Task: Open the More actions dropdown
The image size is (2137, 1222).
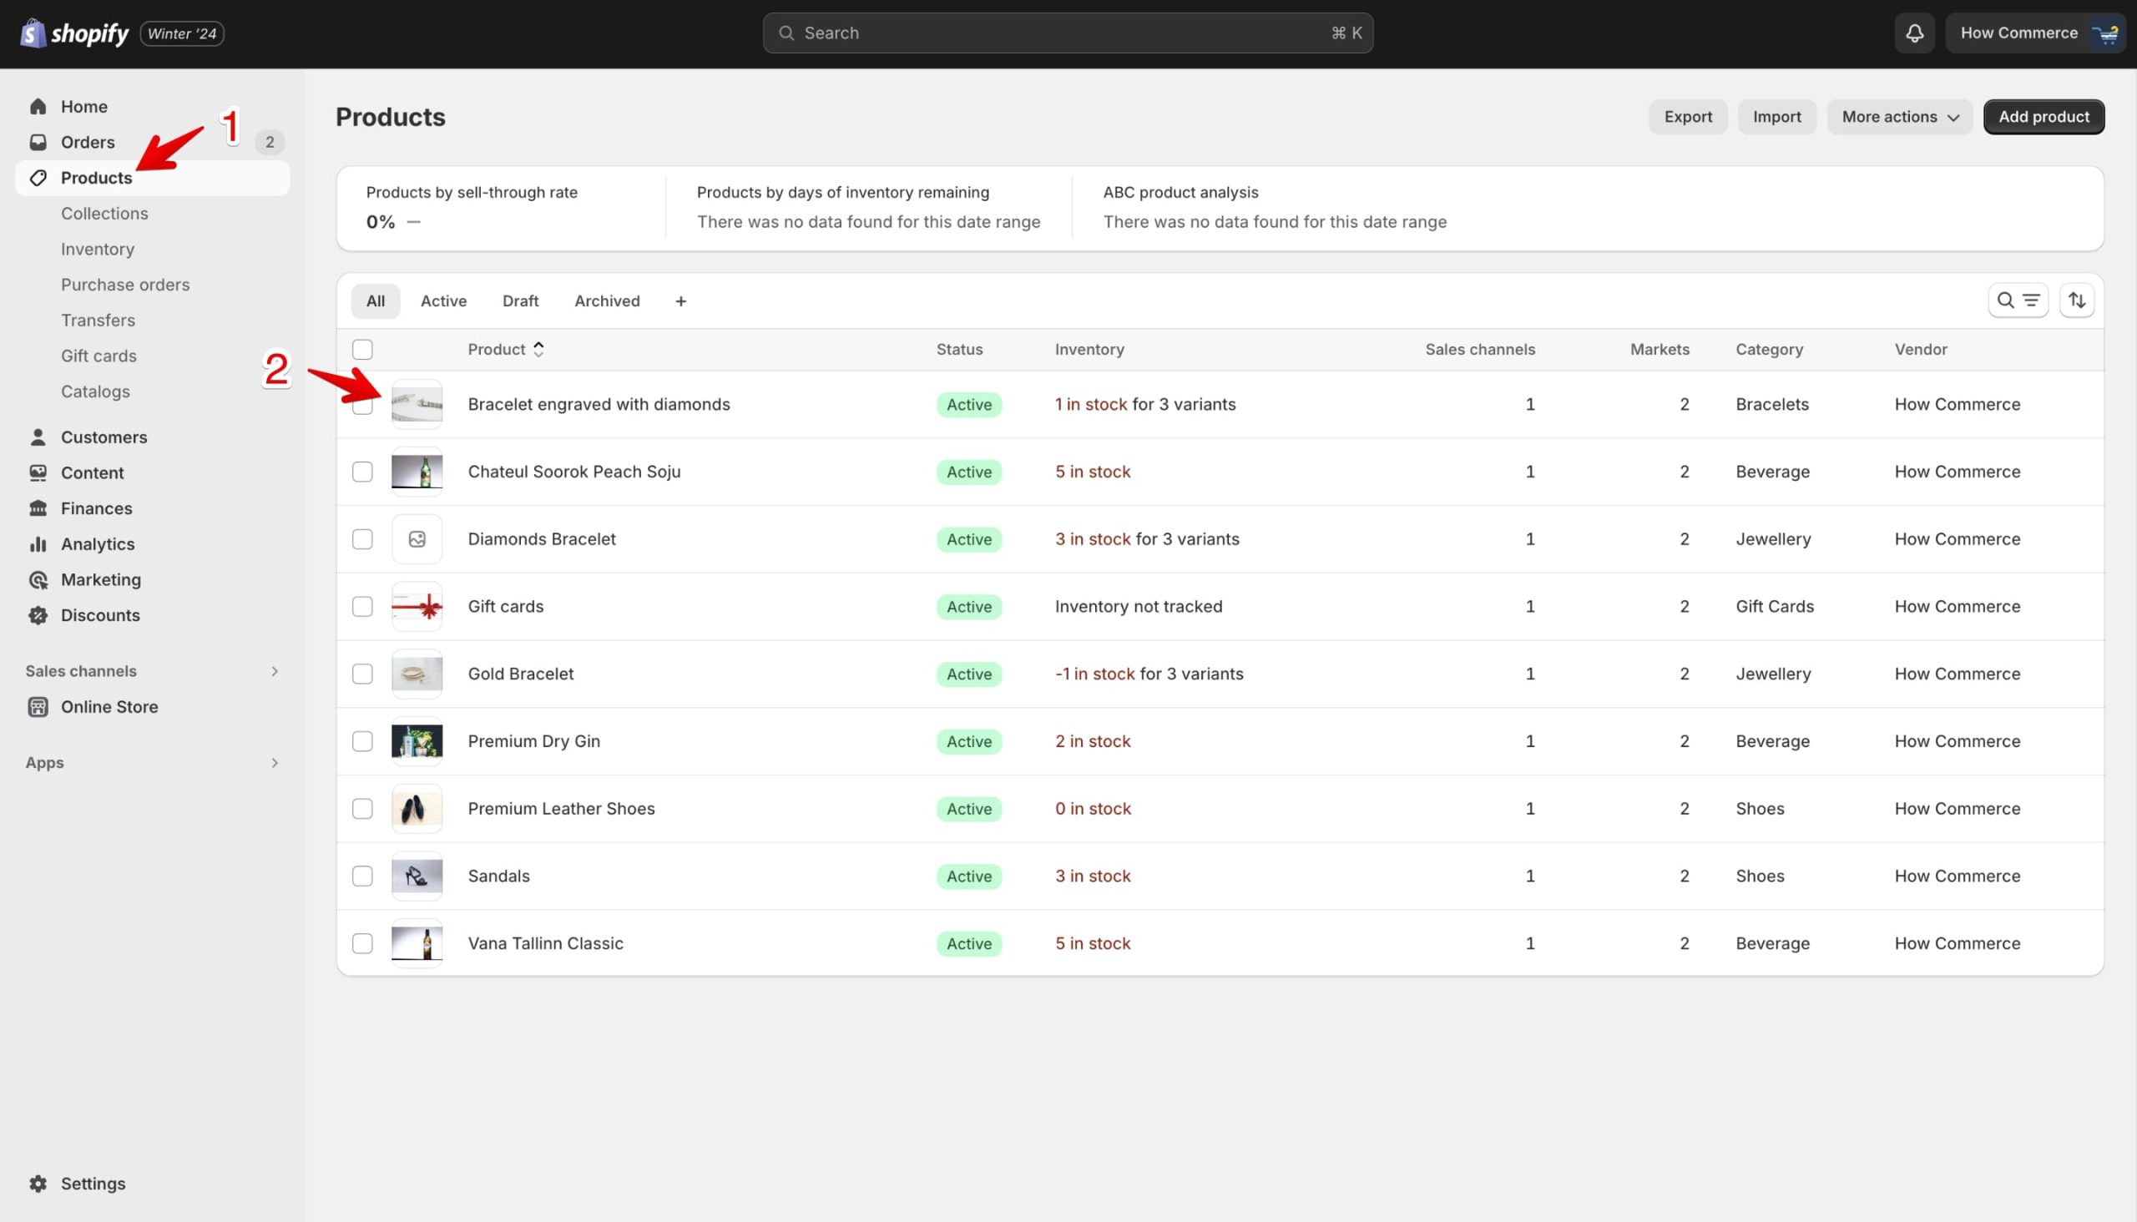Action: point(1899,117)
